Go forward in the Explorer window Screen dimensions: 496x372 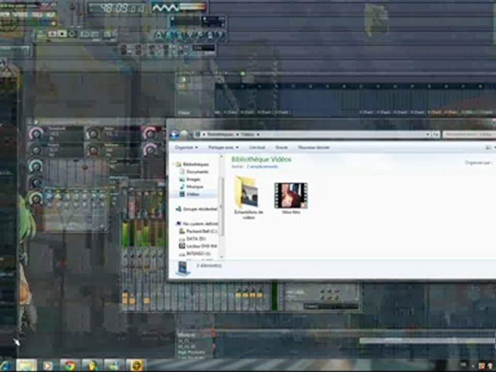[x=184, y=135]
